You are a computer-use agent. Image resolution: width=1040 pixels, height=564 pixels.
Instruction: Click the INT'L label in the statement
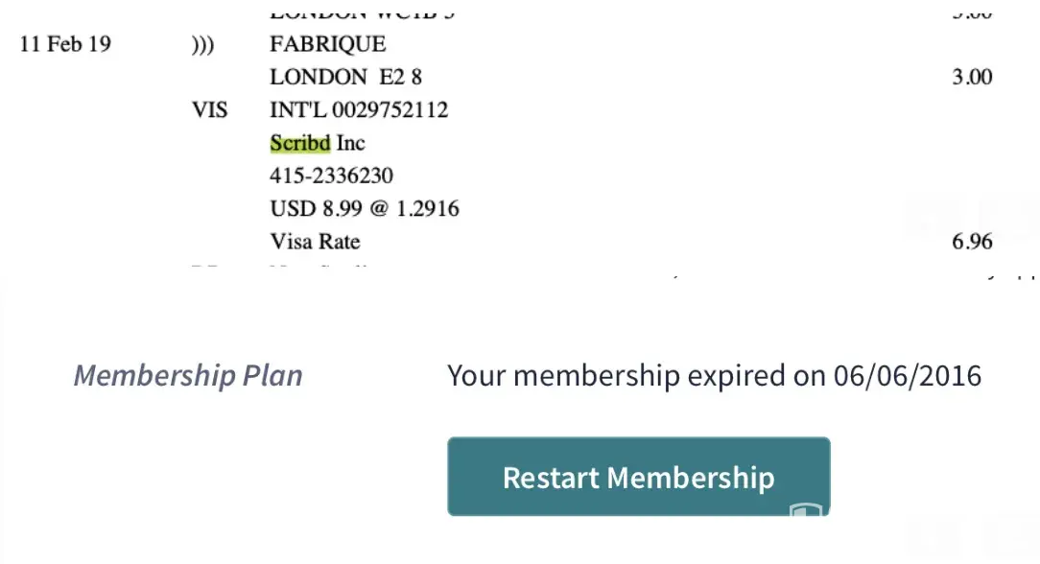click(x=298, y=110)
